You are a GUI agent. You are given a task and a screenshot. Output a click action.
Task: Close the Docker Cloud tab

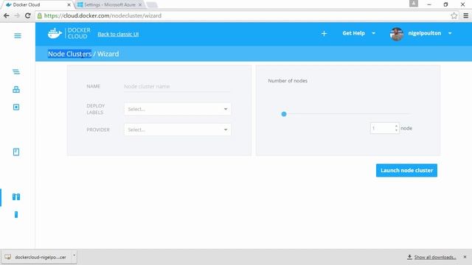pos(69,5)
